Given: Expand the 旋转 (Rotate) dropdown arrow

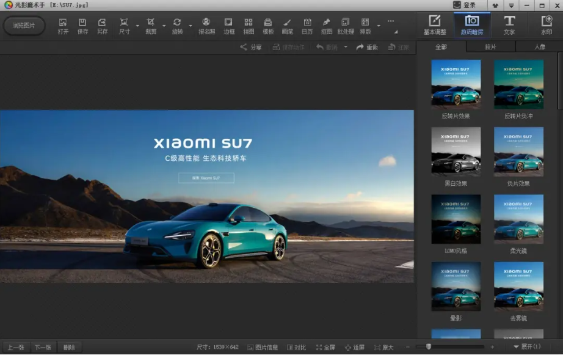Looking at the screenshot, I should 191,26.
